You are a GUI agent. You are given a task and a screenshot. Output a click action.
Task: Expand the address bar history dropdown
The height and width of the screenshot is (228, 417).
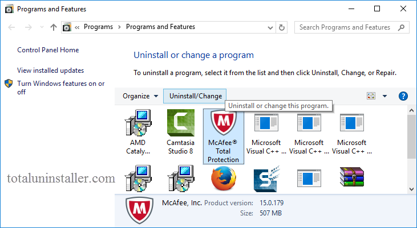[270, 27]
